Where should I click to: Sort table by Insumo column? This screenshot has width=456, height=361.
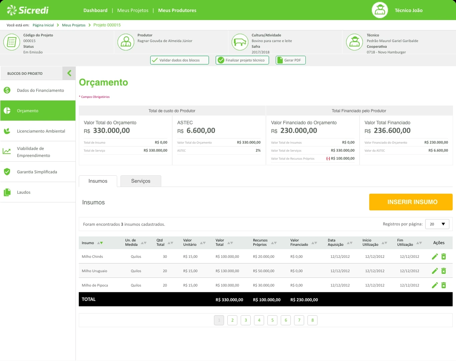point(100,243)
